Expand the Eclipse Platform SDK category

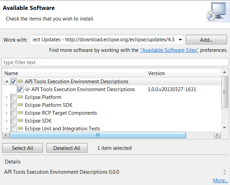click(x=6, y=105)
